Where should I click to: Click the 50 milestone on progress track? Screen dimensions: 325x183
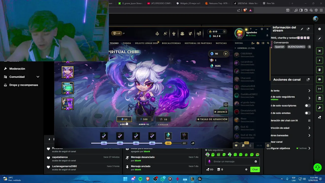point(168,143)
